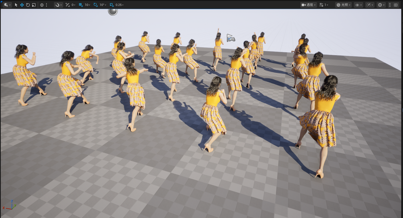Toggle world coordinate system globe icon

[42, 5]
